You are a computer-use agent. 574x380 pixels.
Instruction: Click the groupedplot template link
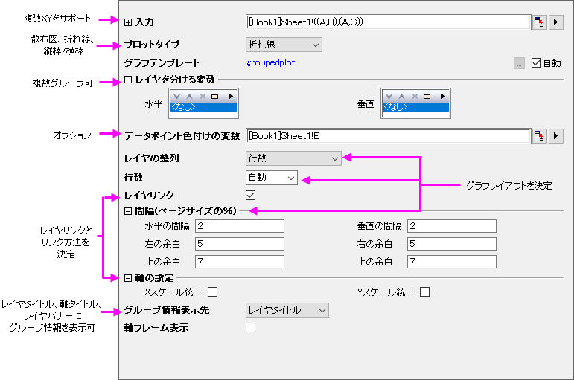271,62
